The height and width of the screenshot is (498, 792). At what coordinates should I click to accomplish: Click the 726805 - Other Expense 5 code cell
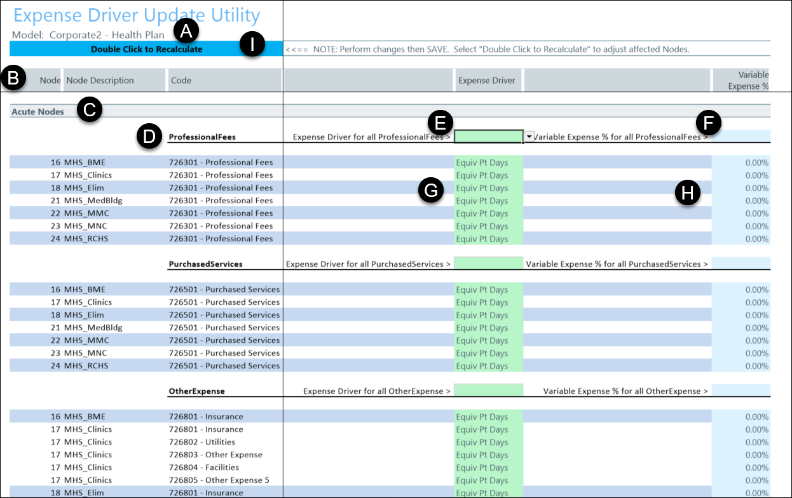(219, 480)
